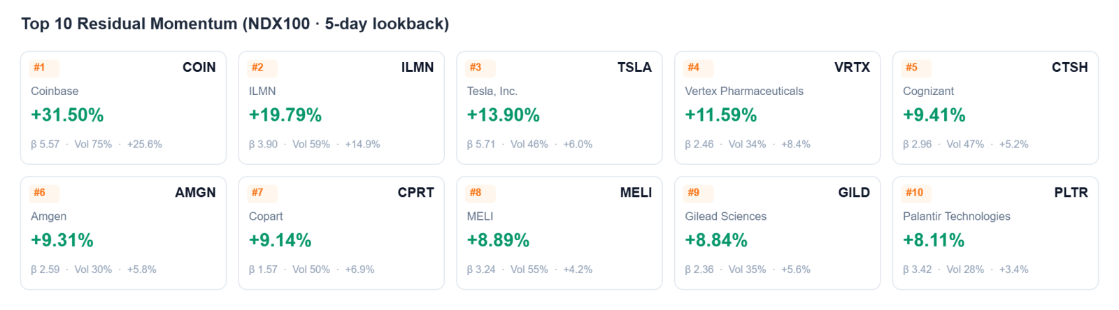Open the TSLA ticker symbol
The height and width of the screenshot is (310, 1119).
pos(634,67)
